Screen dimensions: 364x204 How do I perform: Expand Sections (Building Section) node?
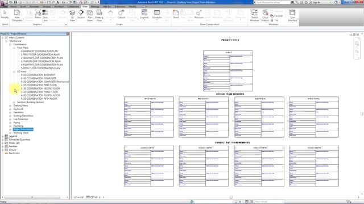tap(14, 102)
